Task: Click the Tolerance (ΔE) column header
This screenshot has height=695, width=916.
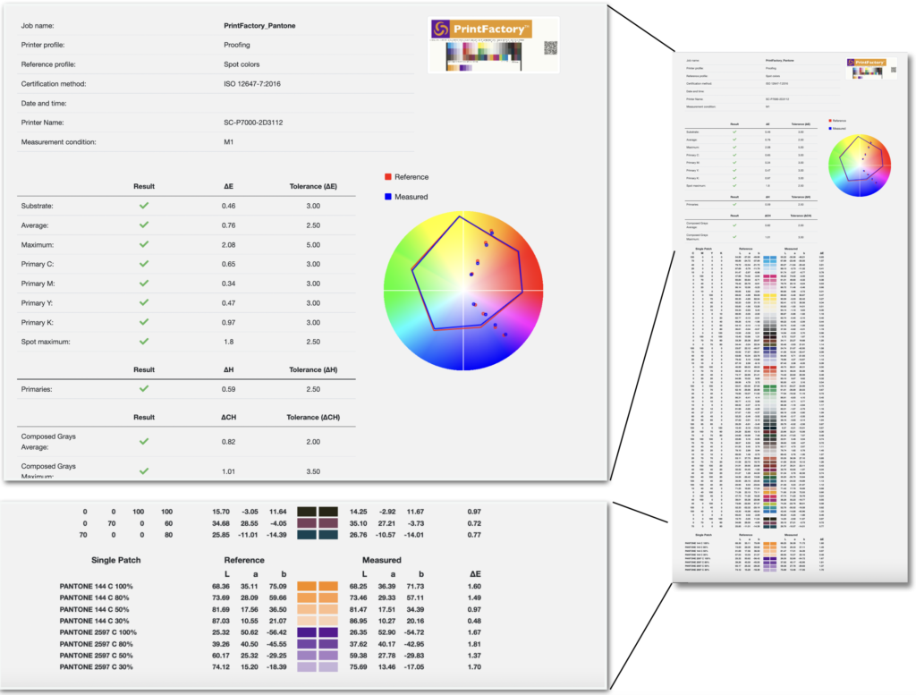Action: tap(313, 186)
